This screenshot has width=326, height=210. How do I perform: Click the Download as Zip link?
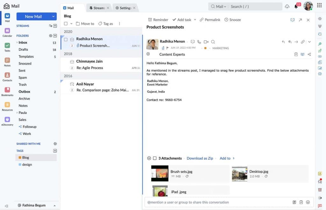click(x=200, y=158)
